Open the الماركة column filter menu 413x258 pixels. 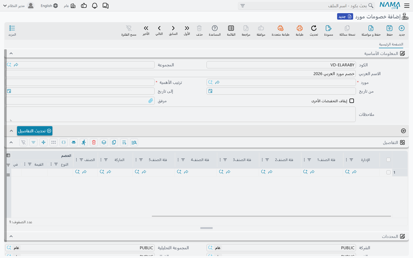[106, 160]
